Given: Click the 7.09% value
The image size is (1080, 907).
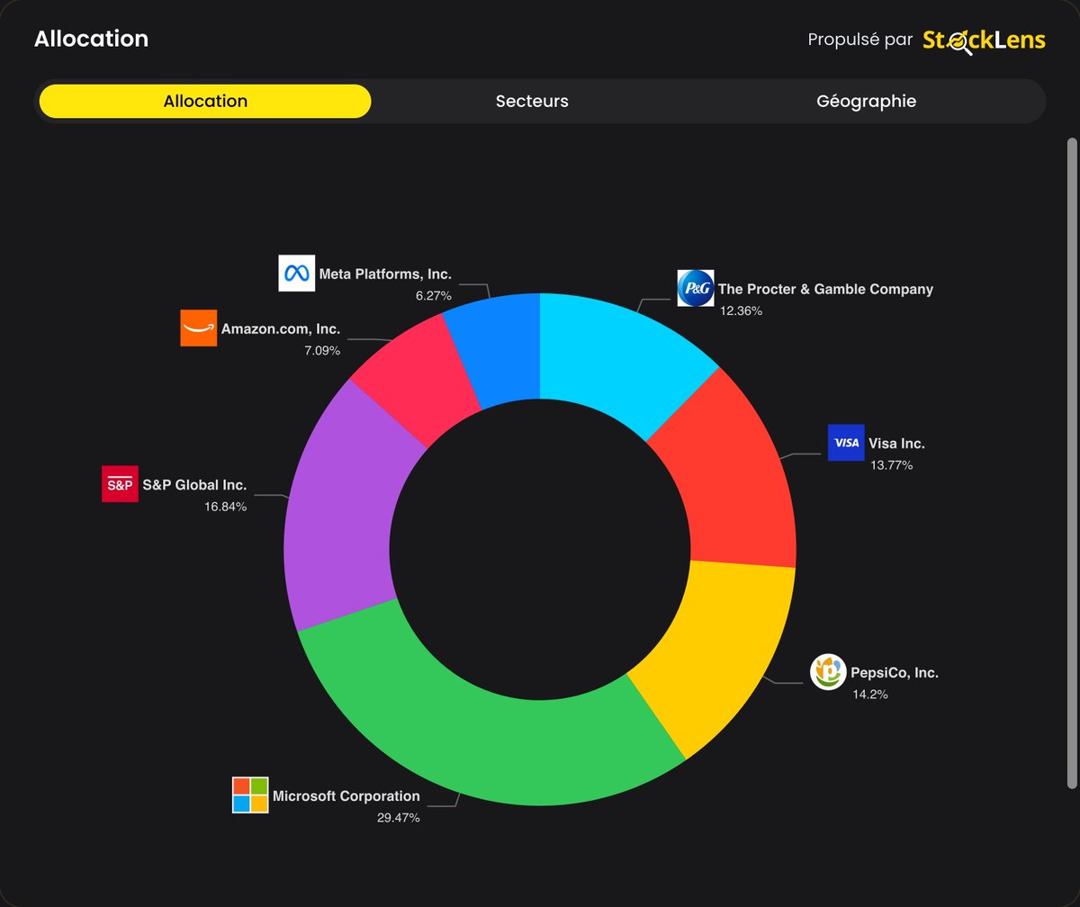Looking at the screenshot, I should click(x=323, y=351).
